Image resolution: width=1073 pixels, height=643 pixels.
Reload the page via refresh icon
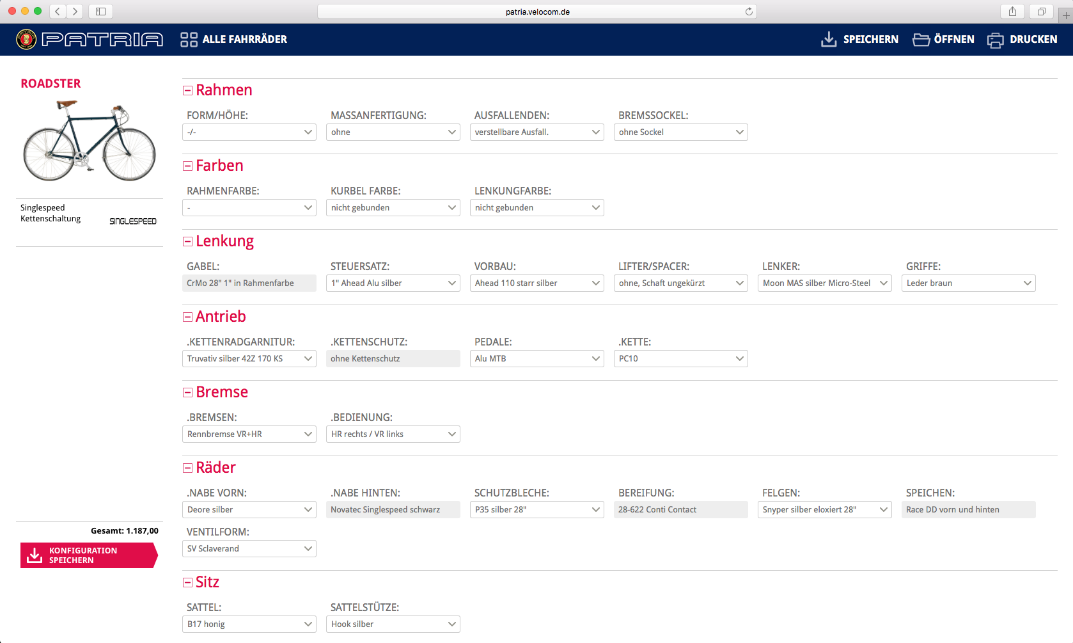pos(749,12)
